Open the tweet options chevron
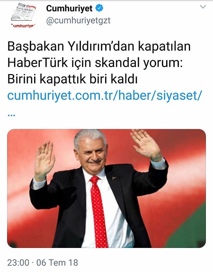 point(203,7)
